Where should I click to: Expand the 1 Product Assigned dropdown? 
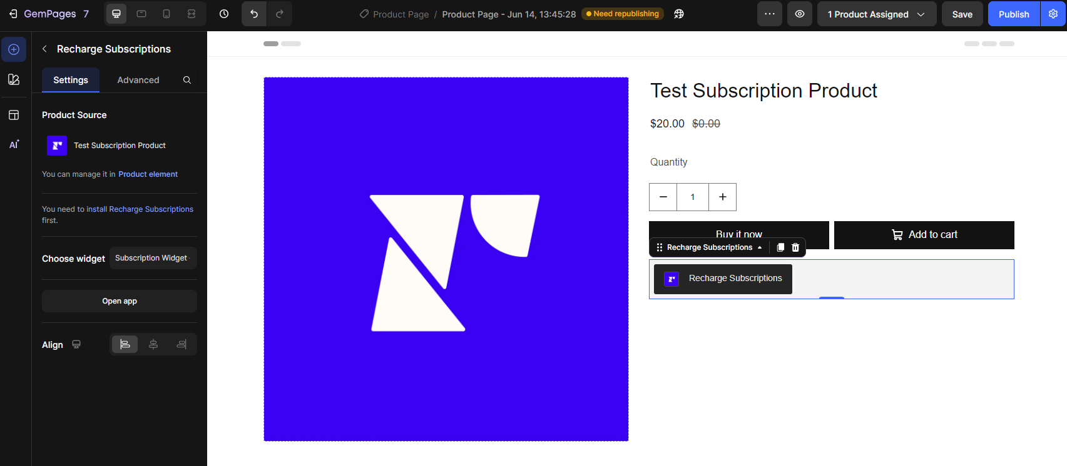tap(876, 14)
